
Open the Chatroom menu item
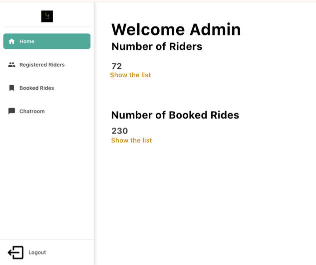pos(32,112)
